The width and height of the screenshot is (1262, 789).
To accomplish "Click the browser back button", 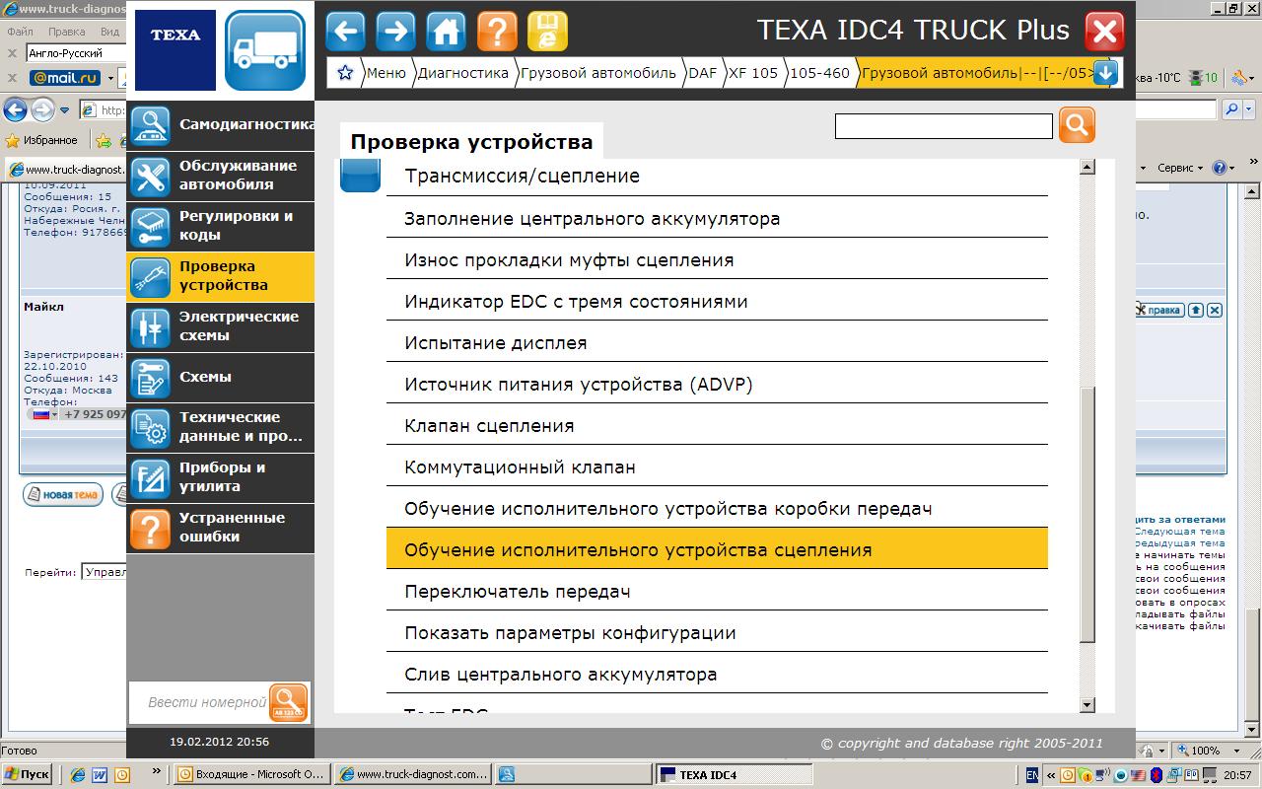I will coord(15,109).
